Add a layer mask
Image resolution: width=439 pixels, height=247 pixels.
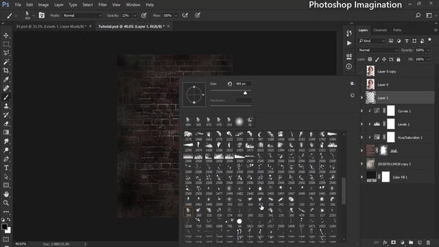394,242
